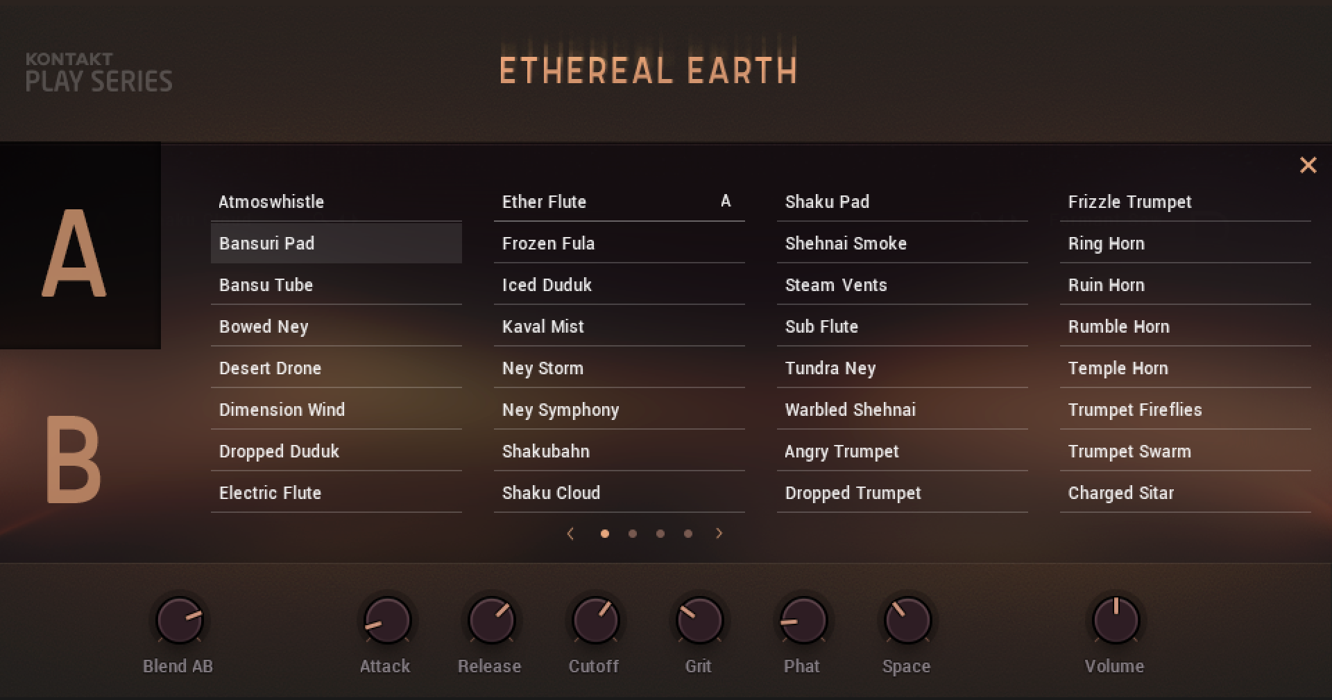Select the Desert Drone sound

[x=336, y=368]
